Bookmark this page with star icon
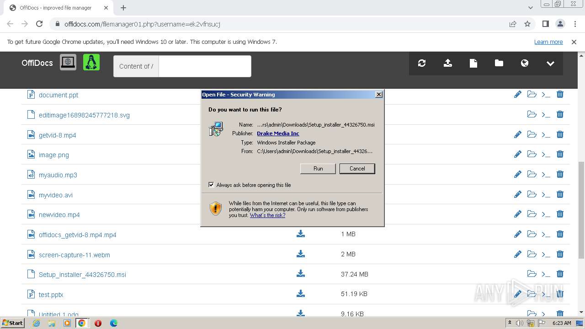Screen dimensions: 585x329 527,24
